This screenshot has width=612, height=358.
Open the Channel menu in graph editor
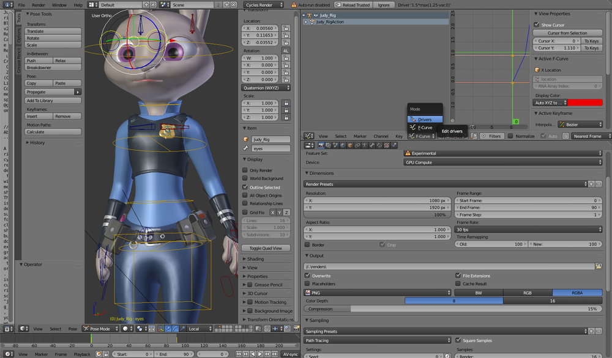[381, 136]
